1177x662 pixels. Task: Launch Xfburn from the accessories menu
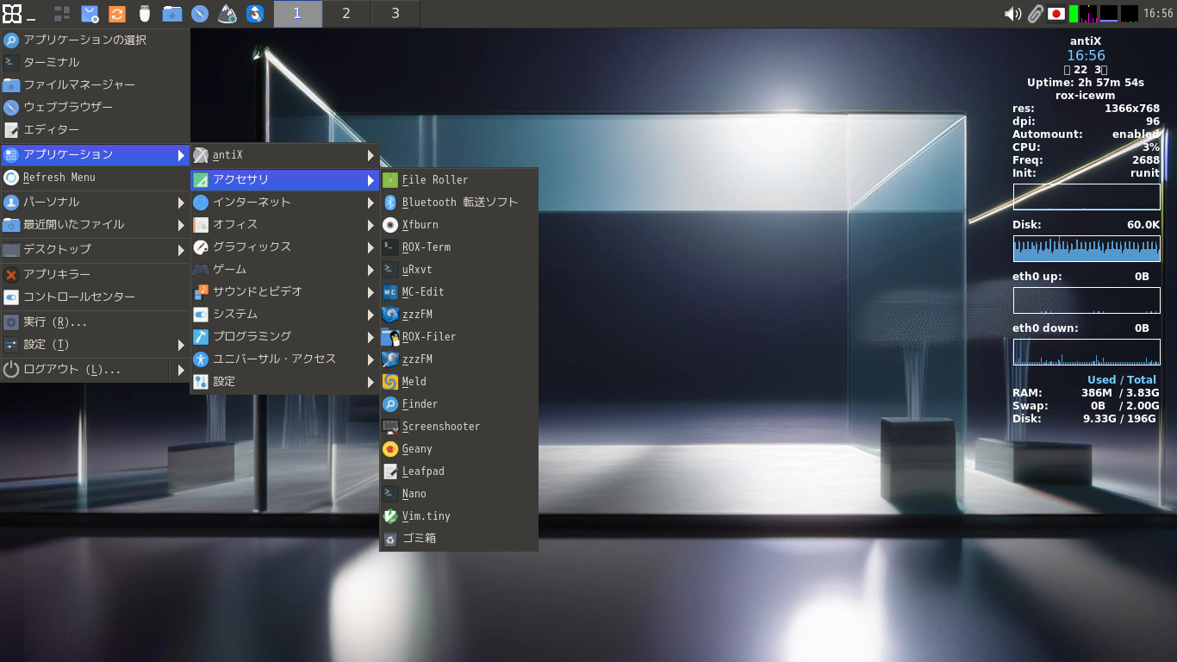click(420, 225)
